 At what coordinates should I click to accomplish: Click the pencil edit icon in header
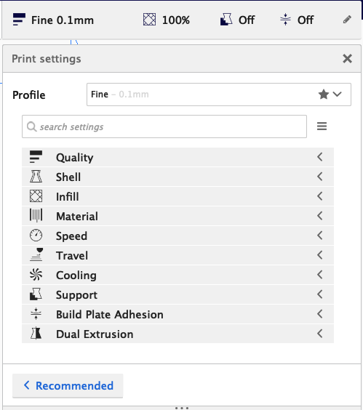347,20
